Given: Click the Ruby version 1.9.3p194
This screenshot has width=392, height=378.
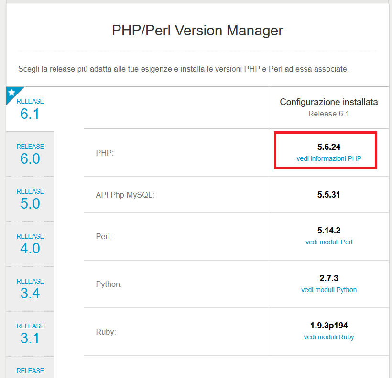Looking at the screenshot, I should 329,325.
